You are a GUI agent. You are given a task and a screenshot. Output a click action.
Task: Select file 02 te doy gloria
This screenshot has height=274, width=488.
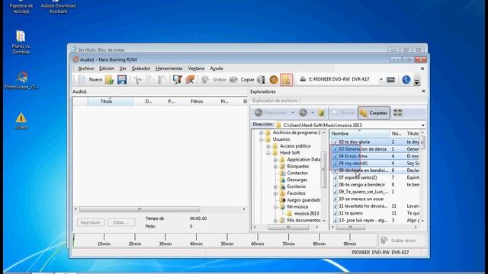point(354,142)
